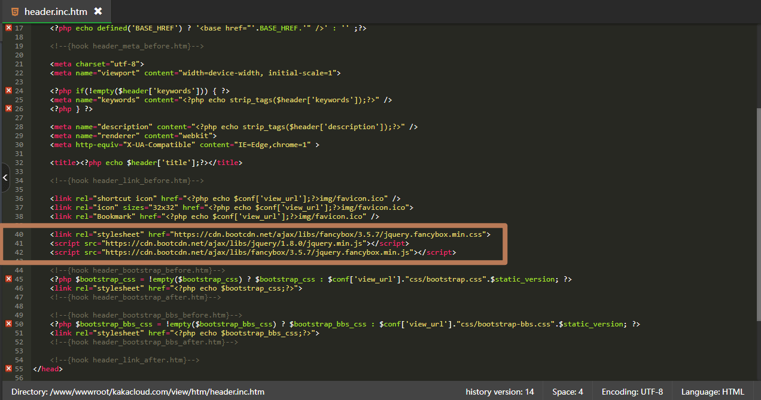Click the meta name="keywords" line
This screenshot has height=400, width=761.
click(221, 100)
